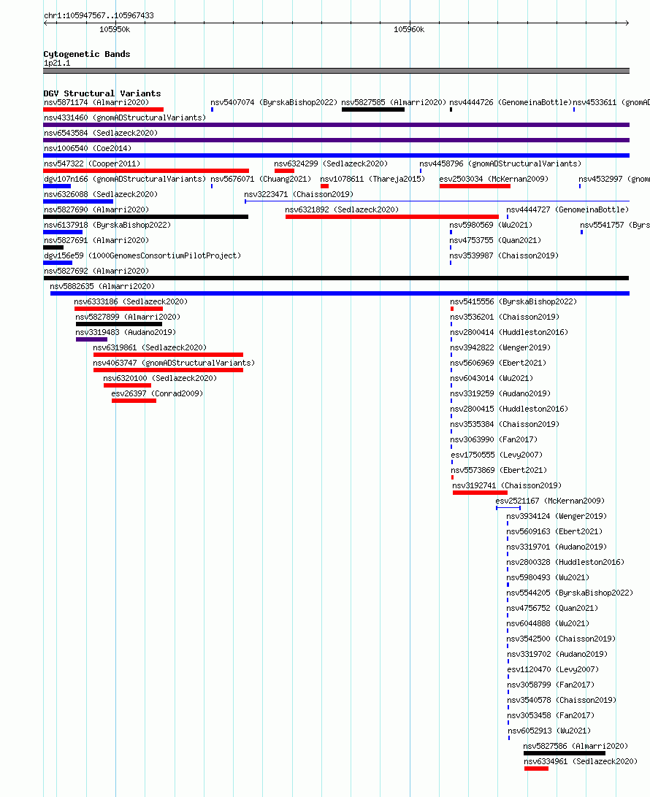Click nsv6333186 (Sedlazeck2020) label
This screenshot has width=650, height=797.
(131, 301)
